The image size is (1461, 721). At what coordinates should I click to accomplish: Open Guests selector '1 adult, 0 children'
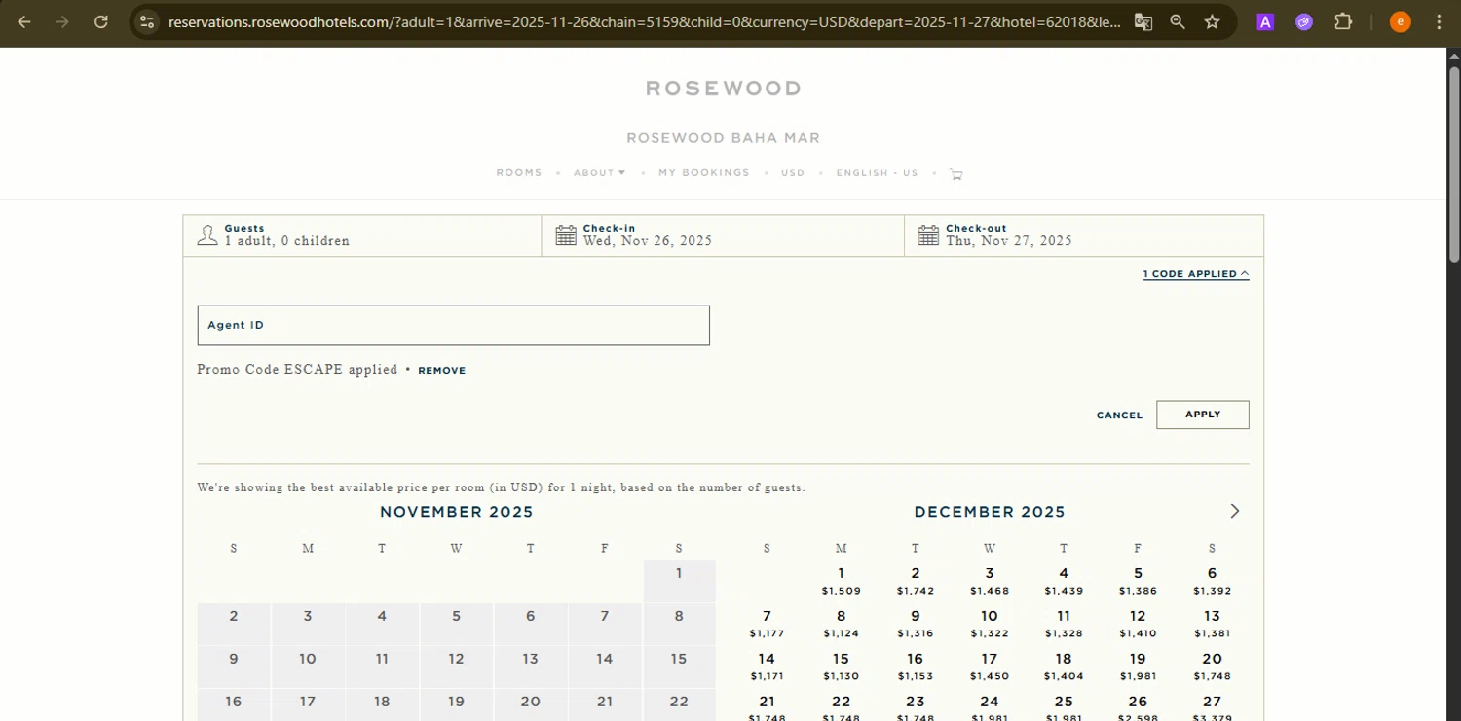click(362, 235)
